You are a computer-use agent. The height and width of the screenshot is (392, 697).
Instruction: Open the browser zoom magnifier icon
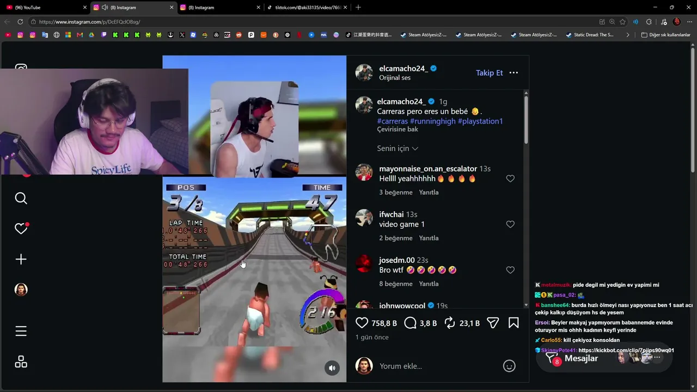[x=612, y=22]
